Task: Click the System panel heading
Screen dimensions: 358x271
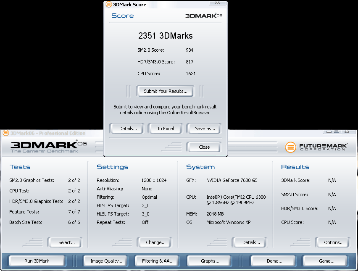Action: tap(200, 167)
